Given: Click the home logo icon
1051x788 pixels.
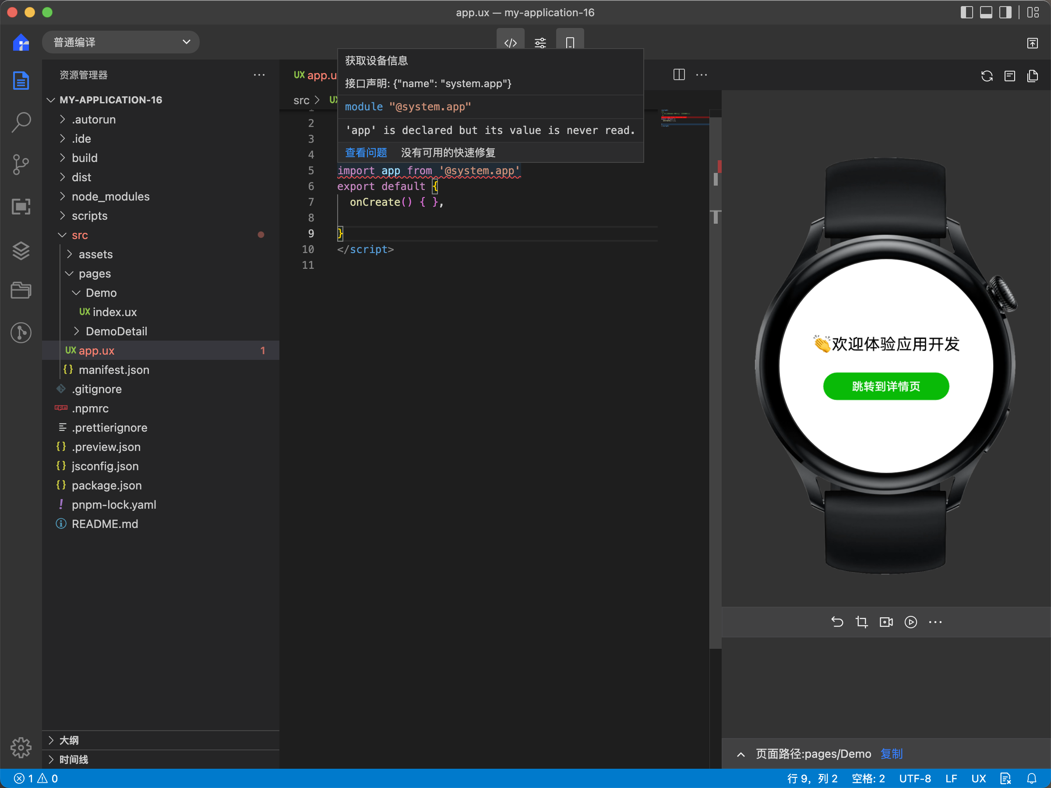Looking at the screenshot, I should 21,42.
